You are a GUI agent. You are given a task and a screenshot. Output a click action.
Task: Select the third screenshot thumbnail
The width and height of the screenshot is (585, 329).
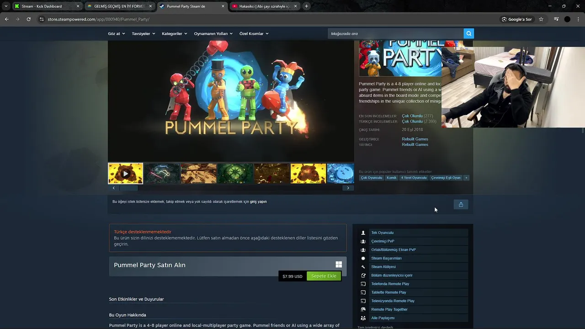click(198, 174)
